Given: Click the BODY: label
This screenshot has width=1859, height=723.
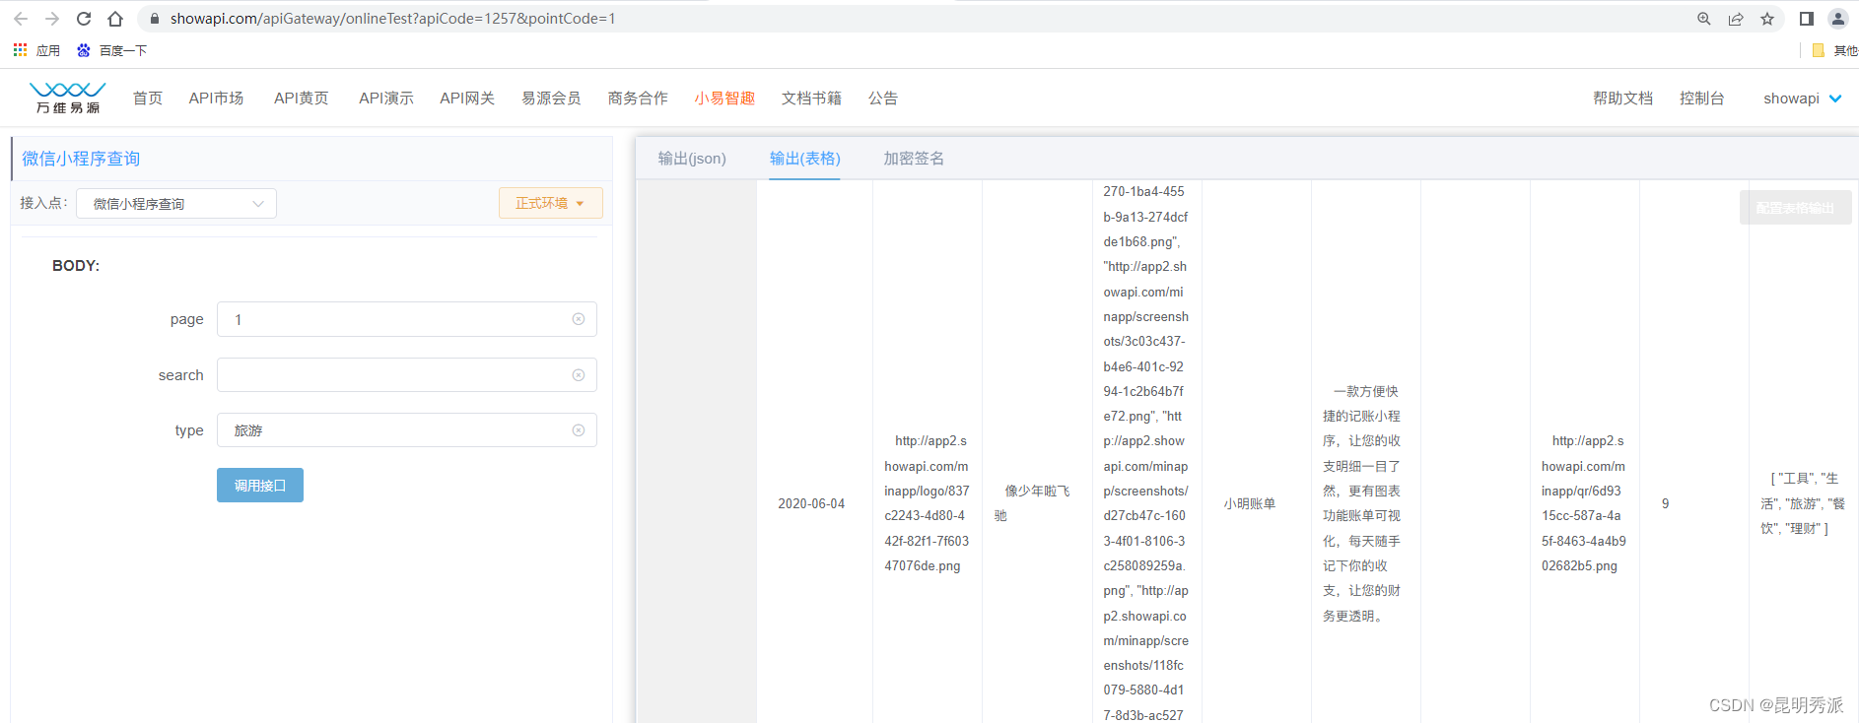Looking at the screenshot, I should click(76, 266).
